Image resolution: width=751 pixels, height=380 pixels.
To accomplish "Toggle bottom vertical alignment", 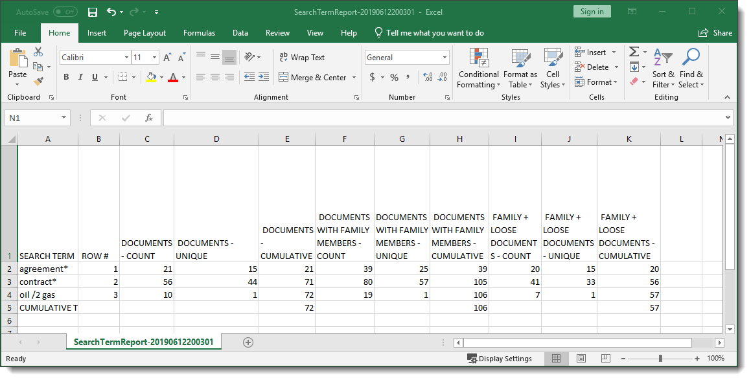I will click(x=229, y=57).
